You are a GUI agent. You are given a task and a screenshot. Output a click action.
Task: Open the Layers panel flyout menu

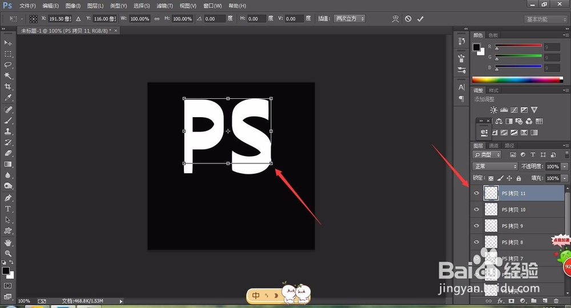coord(565,146)
